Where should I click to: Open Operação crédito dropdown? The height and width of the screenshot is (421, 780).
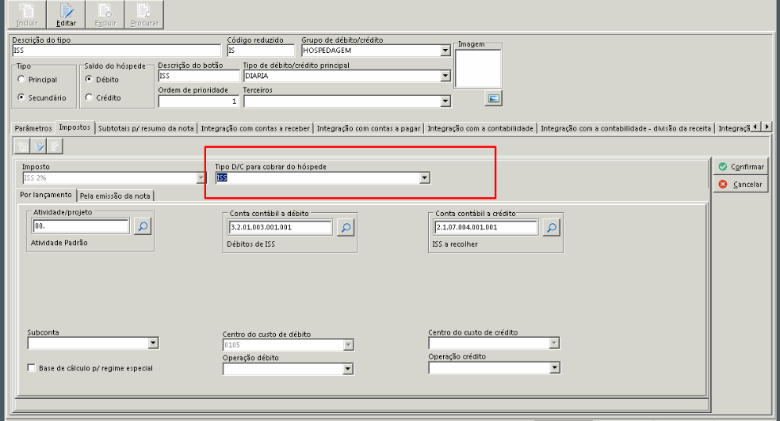[555, 368]
